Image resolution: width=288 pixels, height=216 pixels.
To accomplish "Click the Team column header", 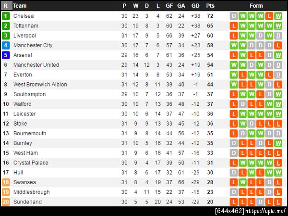I will [20, 6].
